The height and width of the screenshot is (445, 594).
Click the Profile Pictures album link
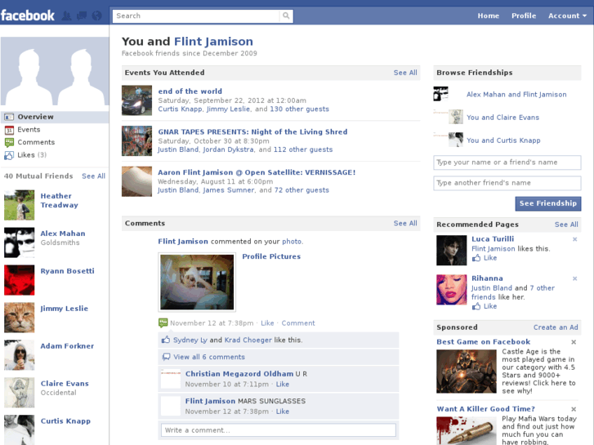click(x=271, y=256)
